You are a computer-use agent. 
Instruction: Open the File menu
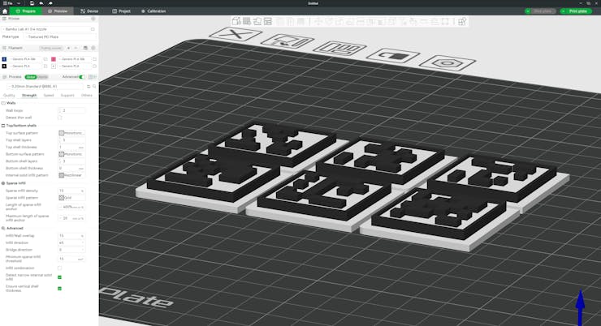click(x=7, y=3)
